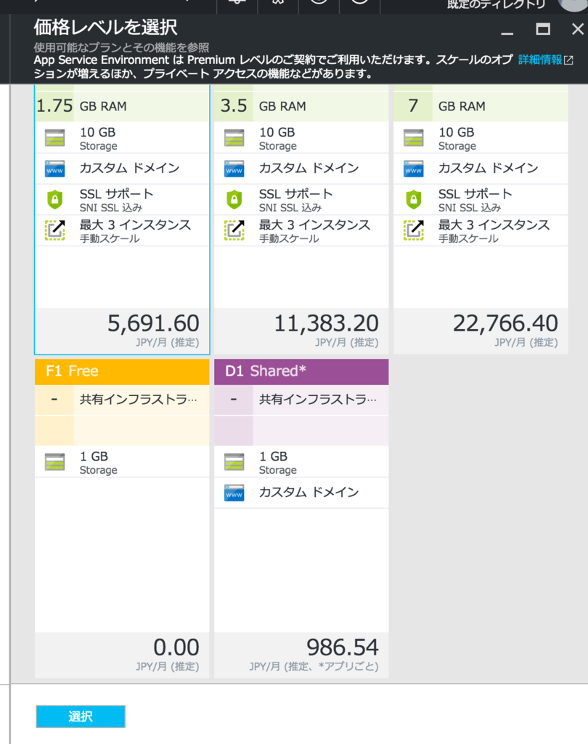Click SSL サポート in the 7 GB RAM card
The height and width of the screenshot is (744, 588).
(475, 193)
